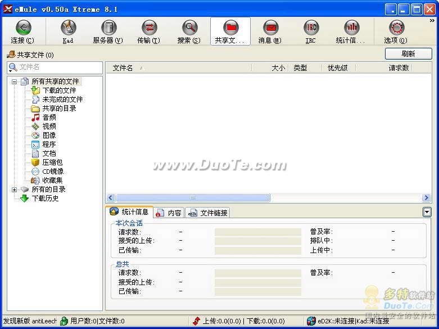Collapse the 所有共享的文件 tree node
This screenshot has height=329, width=439.
tap(14, 82)
